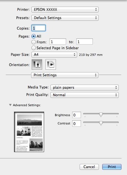Choose the All pages radio button
The width and height of the screenshot is (127, 175).
34,36
